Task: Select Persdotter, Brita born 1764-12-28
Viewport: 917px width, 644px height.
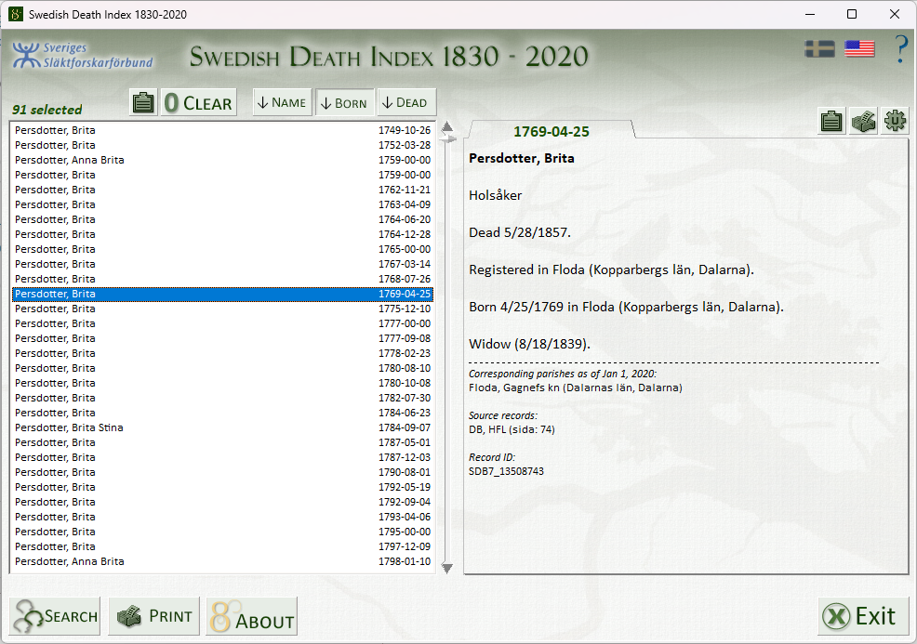Action: 223,234
